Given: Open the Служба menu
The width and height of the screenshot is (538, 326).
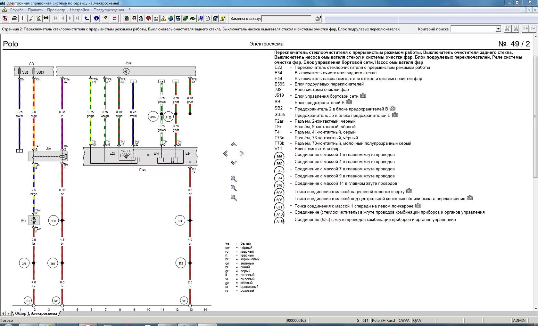Looking at the screenshot, I should (x=16, y=10).
